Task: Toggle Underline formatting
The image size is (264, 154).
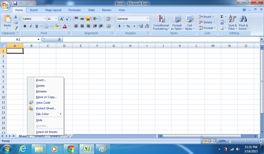Action: click(37, 26)
